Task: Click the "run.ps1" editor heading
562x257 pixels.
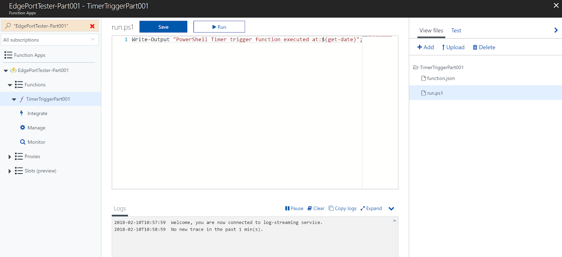Action: [x=123, y=27]
